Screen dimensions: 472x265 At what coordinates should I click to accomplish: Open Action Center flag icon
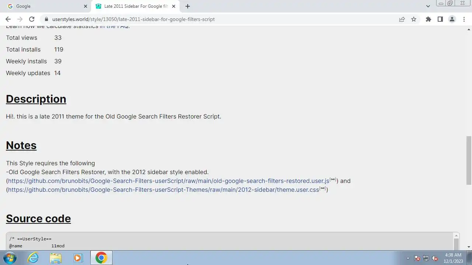pyautogui.click(x=417, y=258)
